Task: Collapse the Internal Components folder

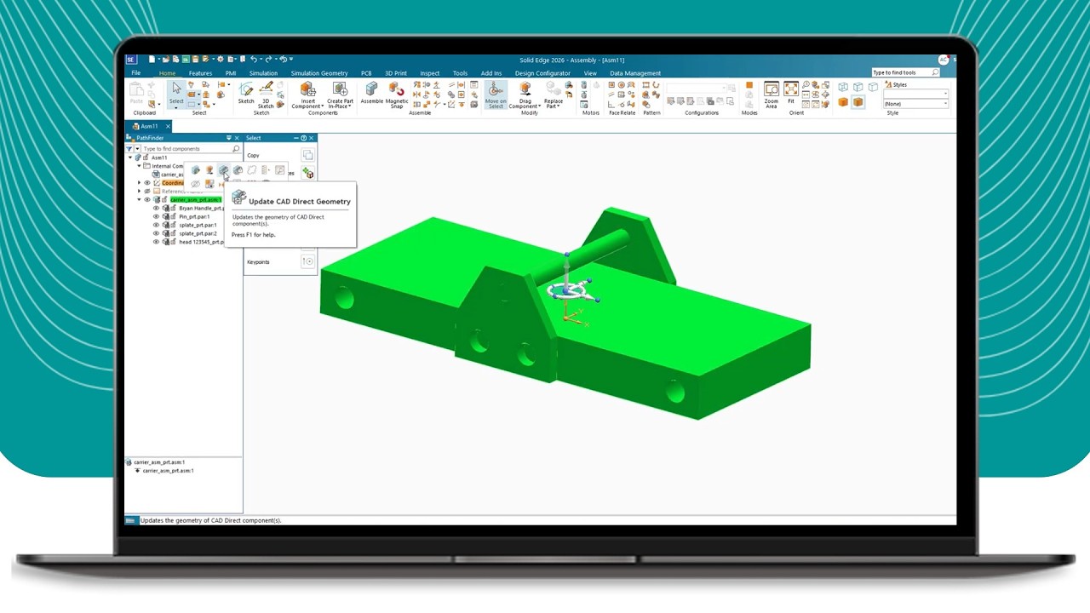Action: (139, 166)
